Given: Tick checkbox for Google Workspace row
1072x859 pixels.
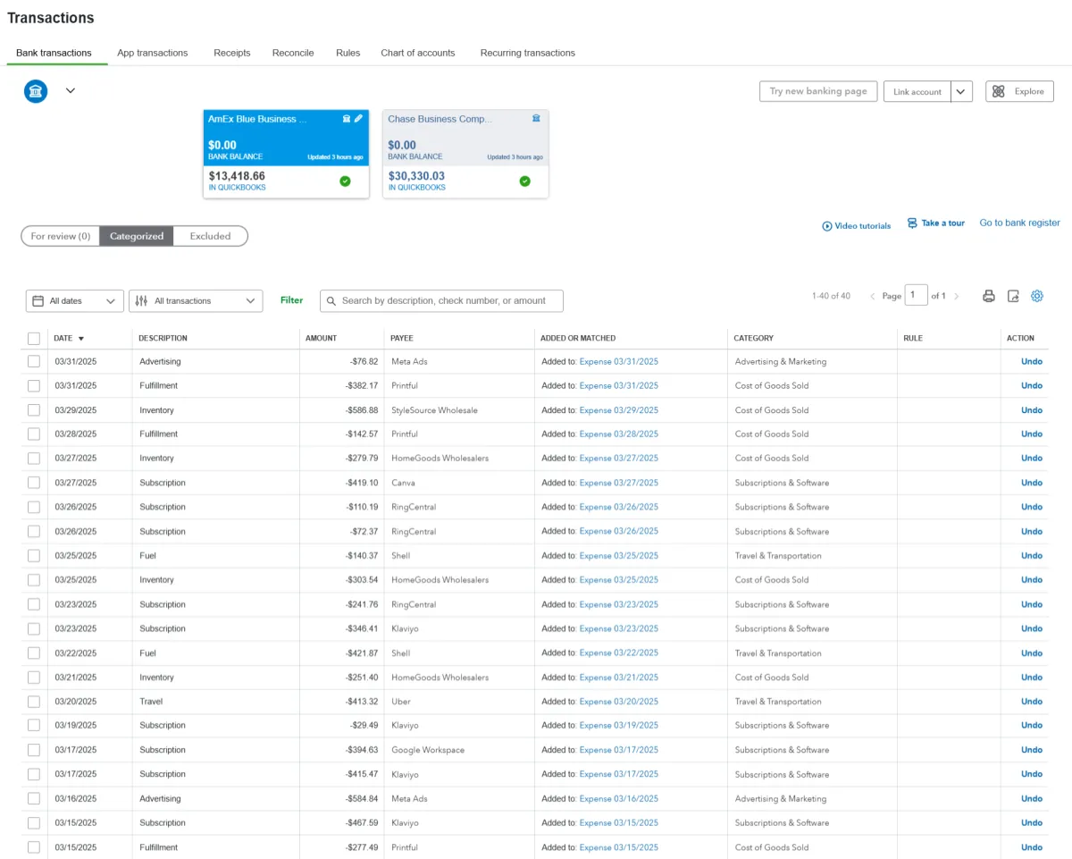Looking at the screenshot, I should [x=34, y=750].
